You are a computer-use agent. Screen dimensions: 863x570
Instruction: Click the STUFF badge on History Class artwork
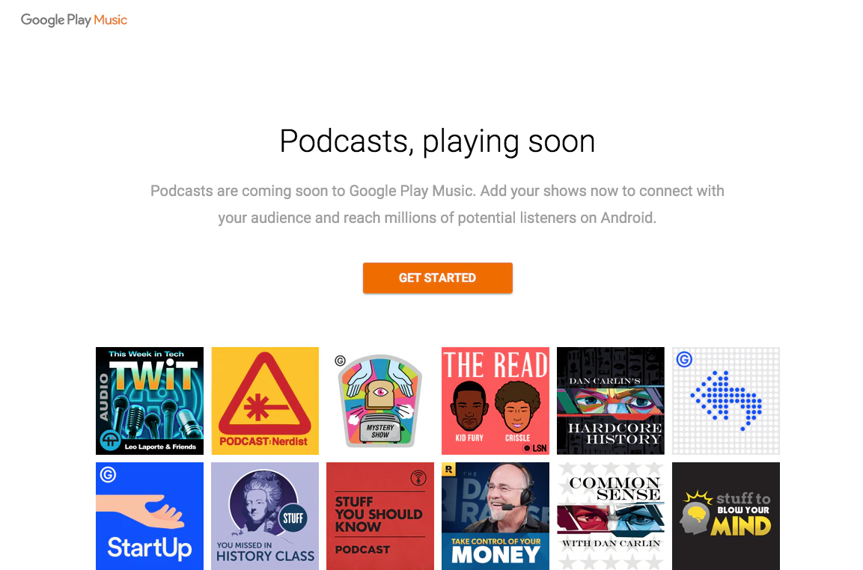pos(293,518)
